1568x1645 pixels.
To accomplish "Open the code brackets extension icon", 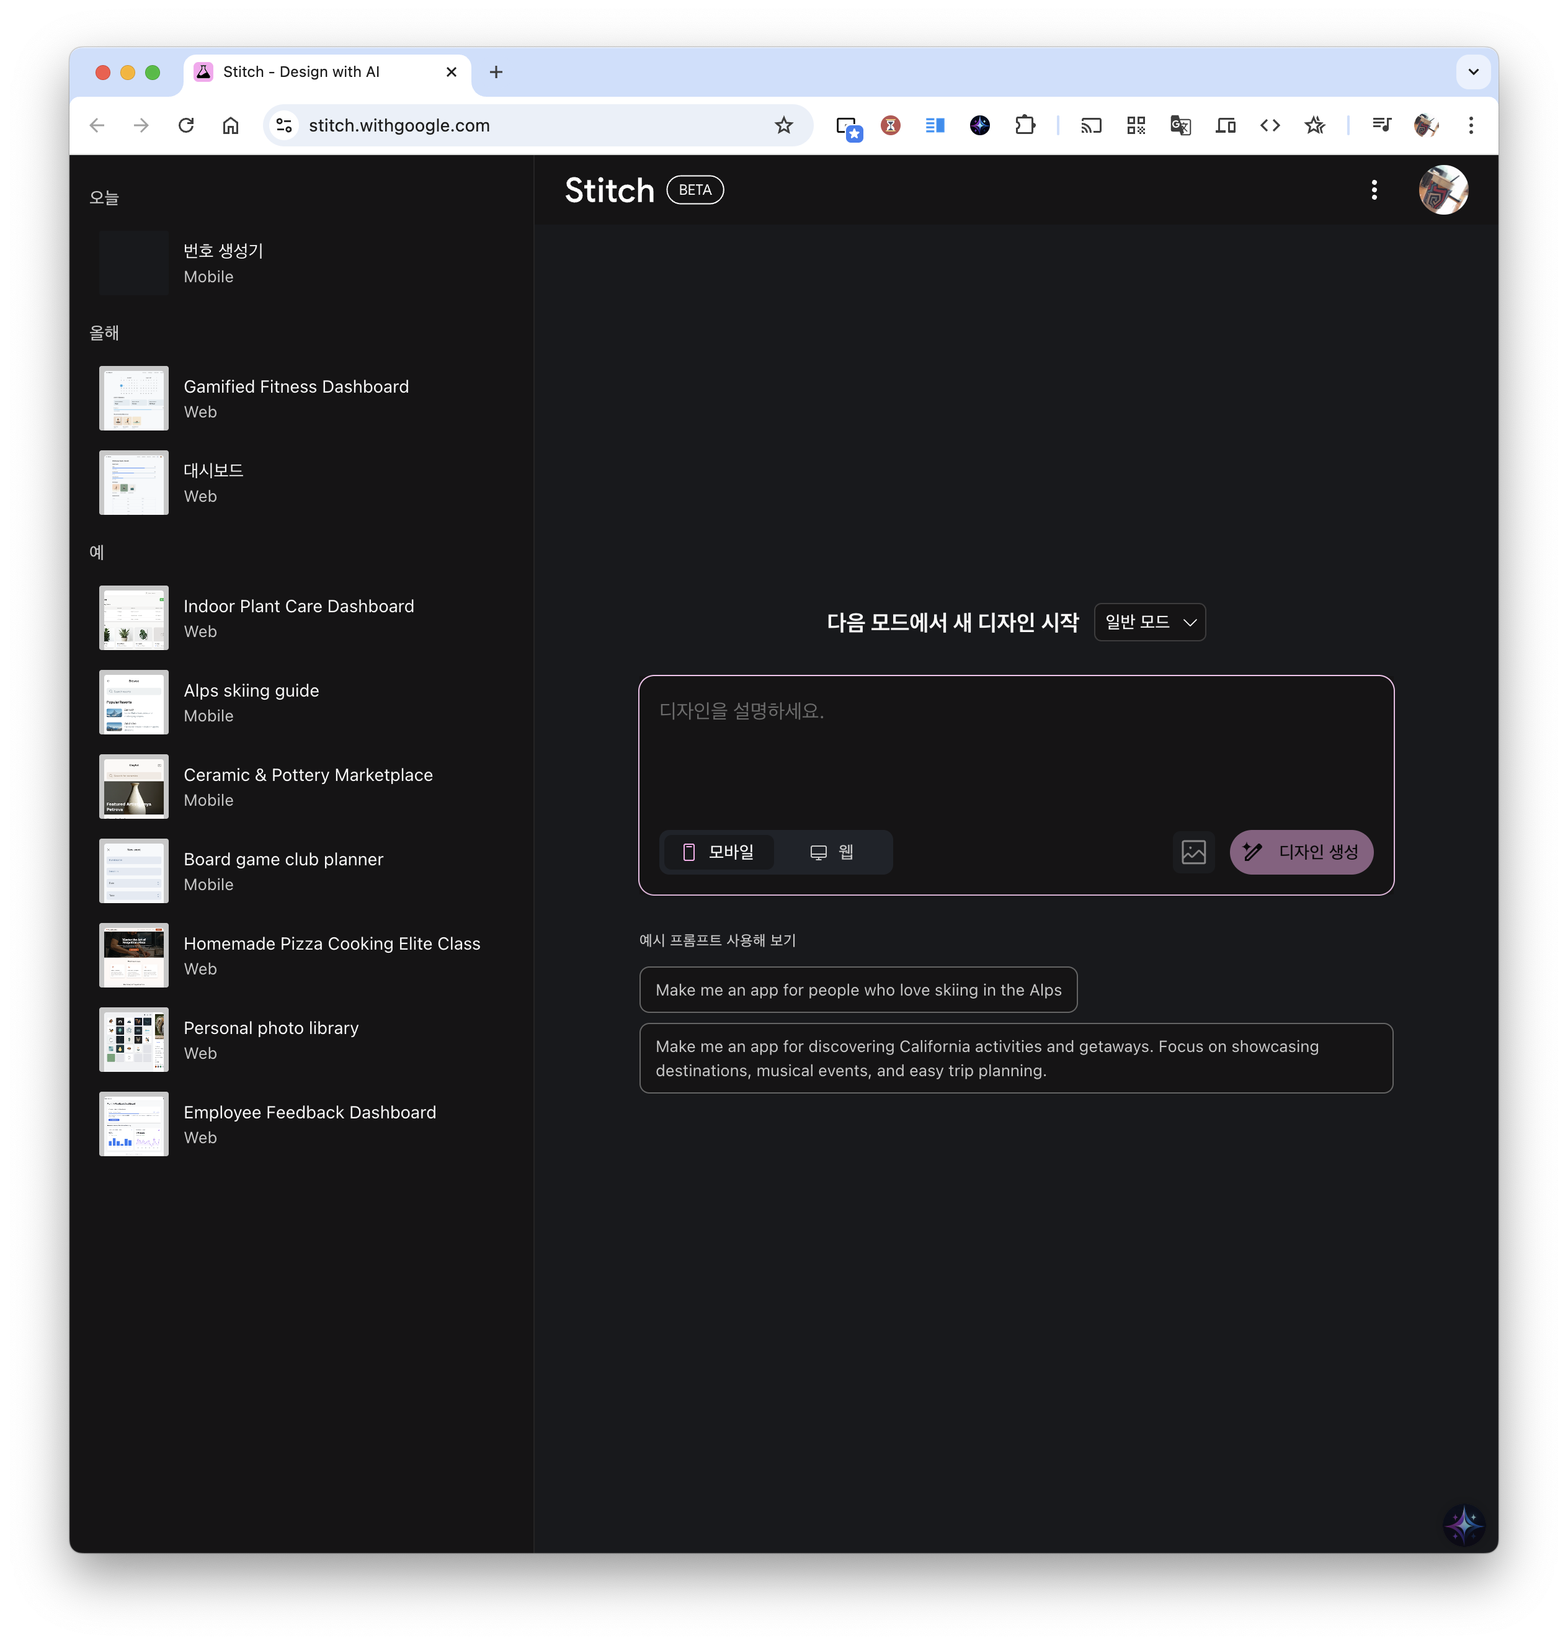I will pos(1270,125).
